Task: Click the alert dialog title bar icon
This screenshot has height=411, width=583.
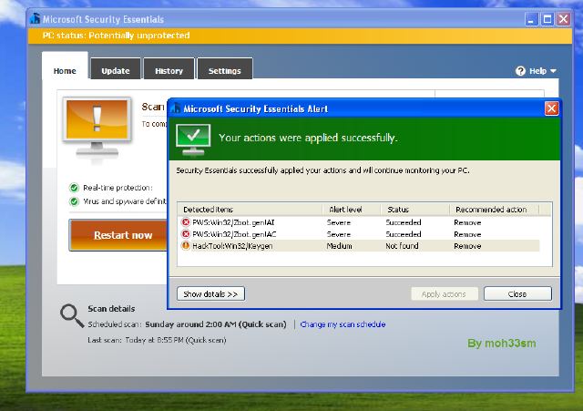Action: (x=176, y=108)
